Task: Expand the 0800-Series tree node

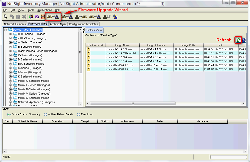Action: [10, 34]
